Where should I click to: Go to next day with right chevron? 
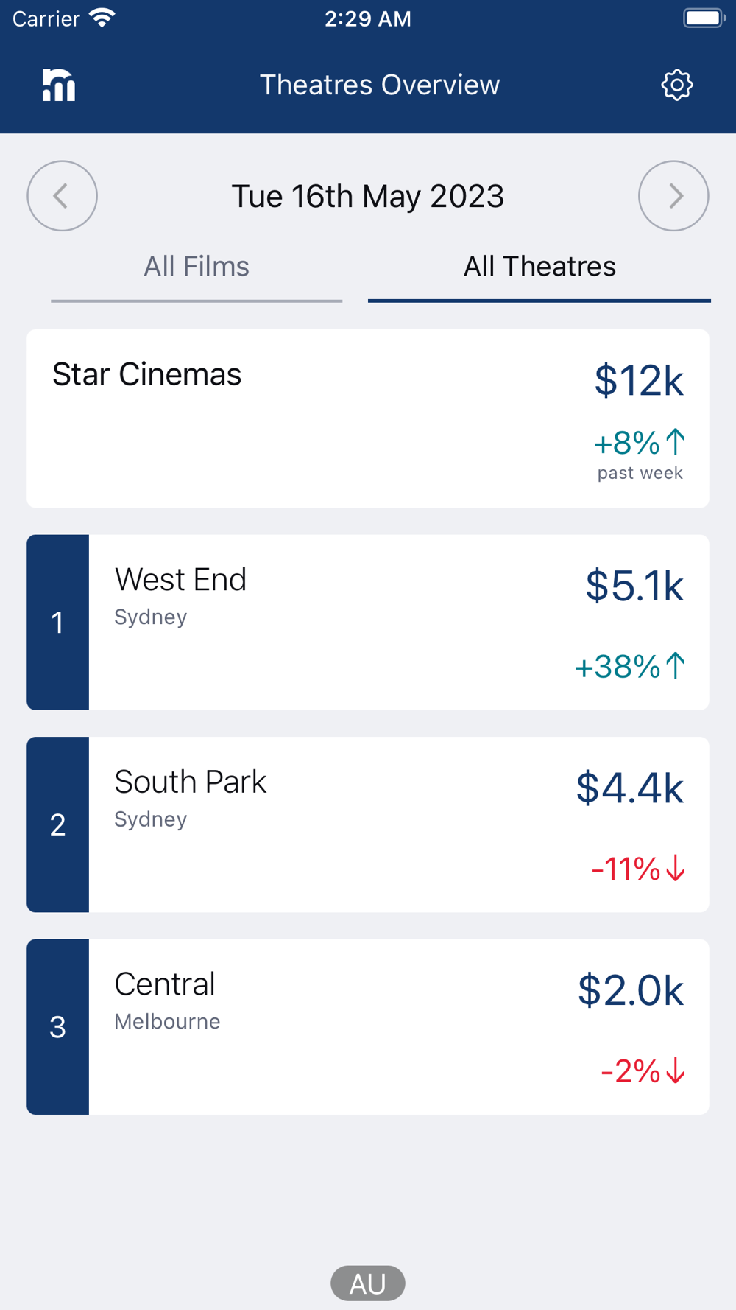pos(673,196)
